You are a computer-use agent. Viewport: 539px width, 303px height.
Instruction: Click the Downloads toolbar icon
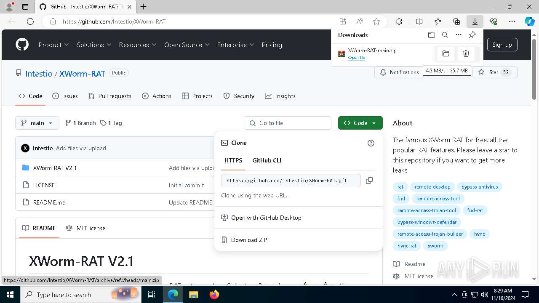(475, 21)
